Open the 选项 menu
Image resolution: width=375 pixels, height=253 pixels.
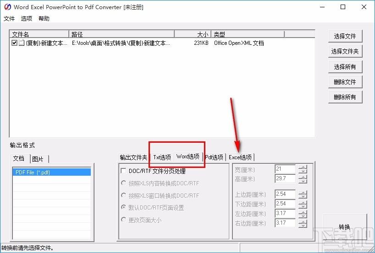point(27,19)
